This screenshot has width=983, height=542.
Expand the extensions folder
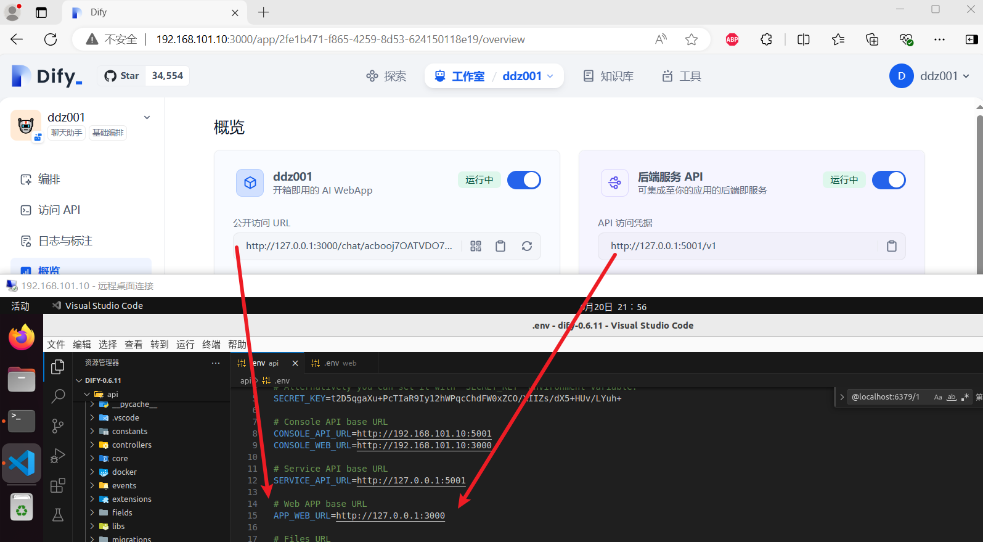coord(151,499)
